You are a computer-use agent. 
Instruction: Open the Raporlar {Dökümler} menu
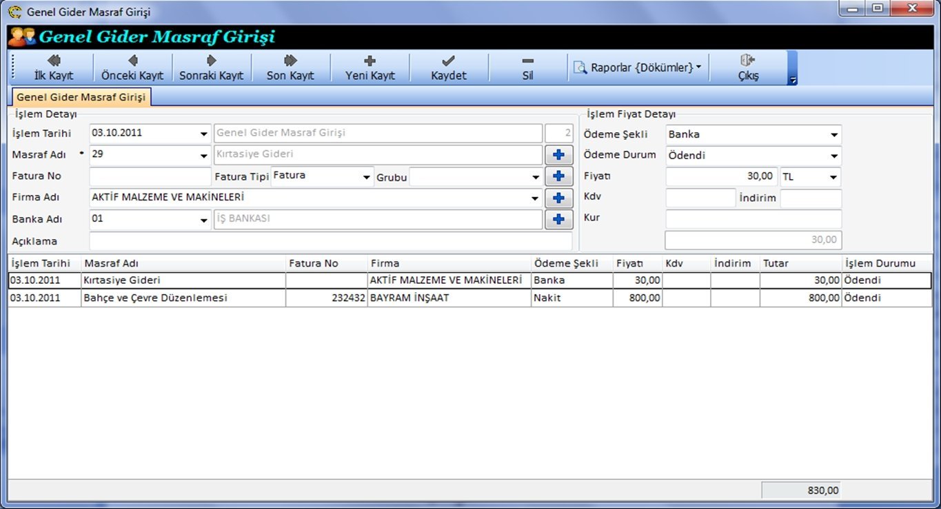point(638,67)
